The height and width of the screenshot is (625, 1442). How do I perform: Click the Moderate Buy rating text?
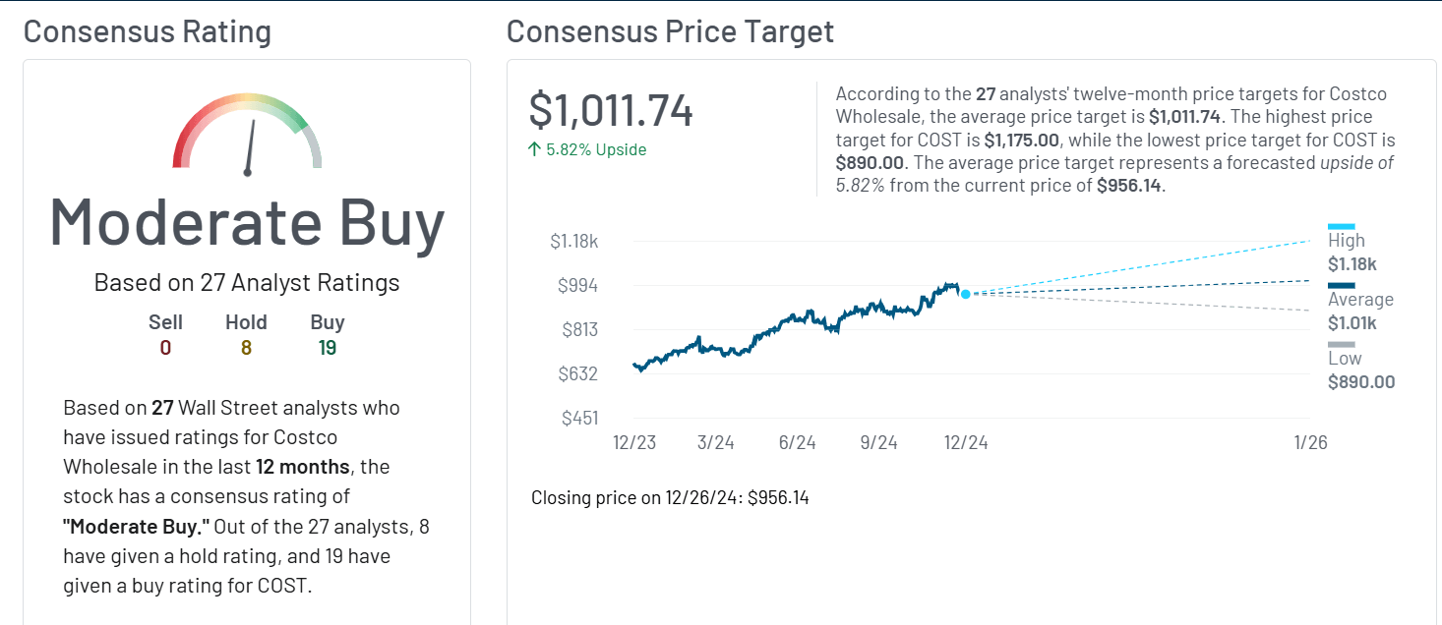point(247,223)
